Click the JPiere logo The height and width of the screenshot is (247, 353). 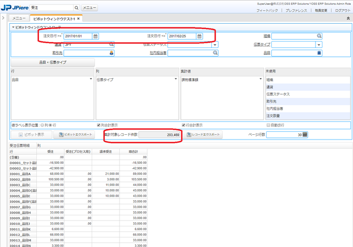point(15,7)
